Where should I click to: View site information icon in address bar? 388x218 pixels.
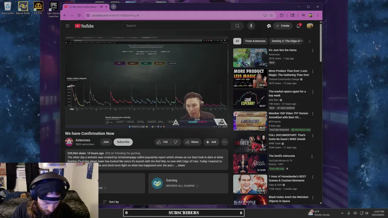88,15
